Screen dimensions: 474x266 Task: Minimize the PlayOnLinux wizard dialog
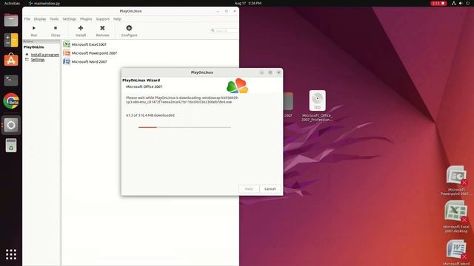(x=261, y=72)
